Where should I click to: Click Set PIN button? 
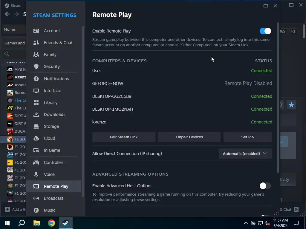[248, 137]
